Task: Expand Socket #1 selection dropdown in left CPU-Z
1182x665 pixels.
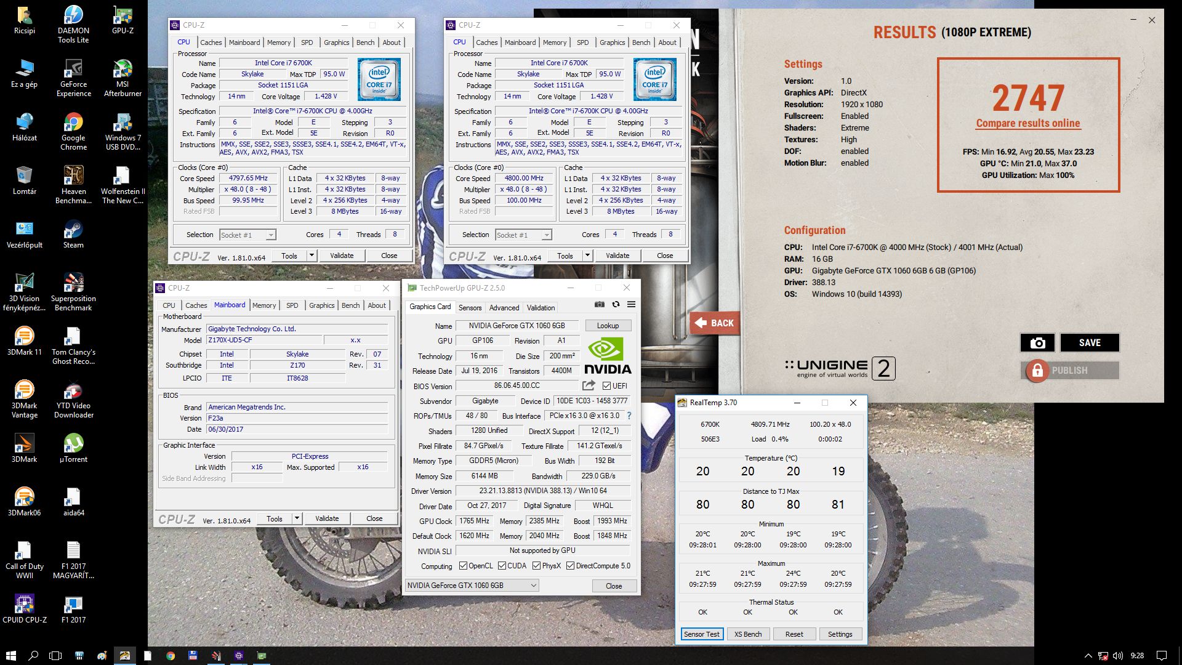Action: pos(271,235)
